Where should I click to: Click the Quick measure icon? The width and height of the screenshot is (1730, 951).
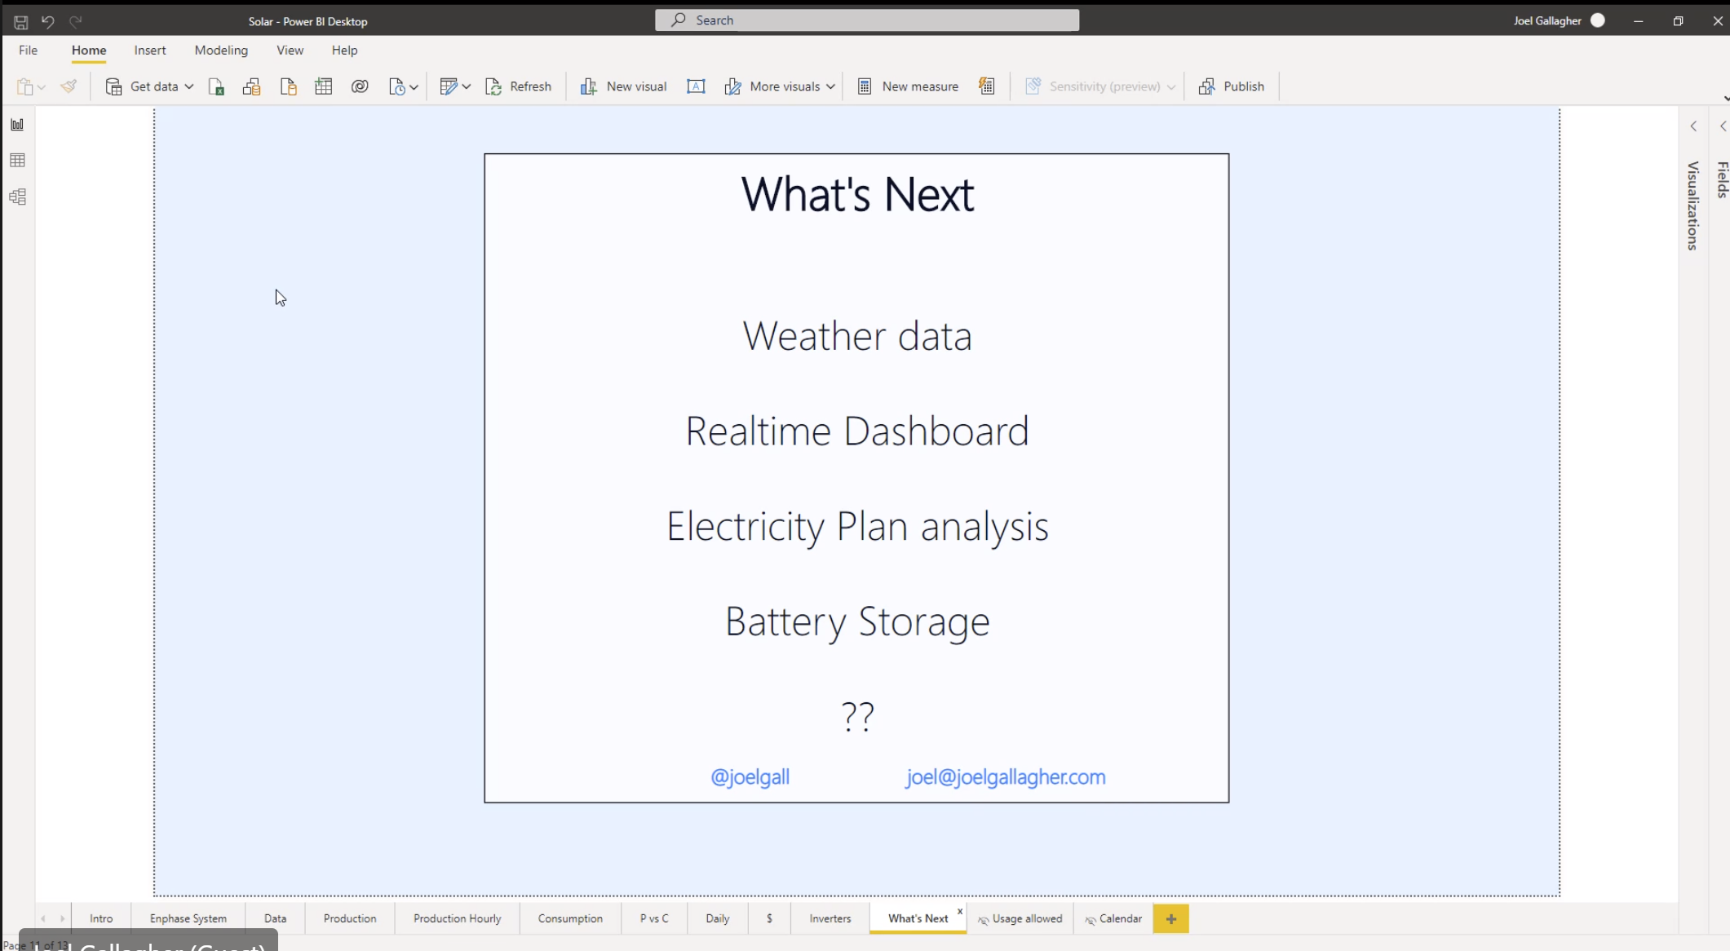987,86
